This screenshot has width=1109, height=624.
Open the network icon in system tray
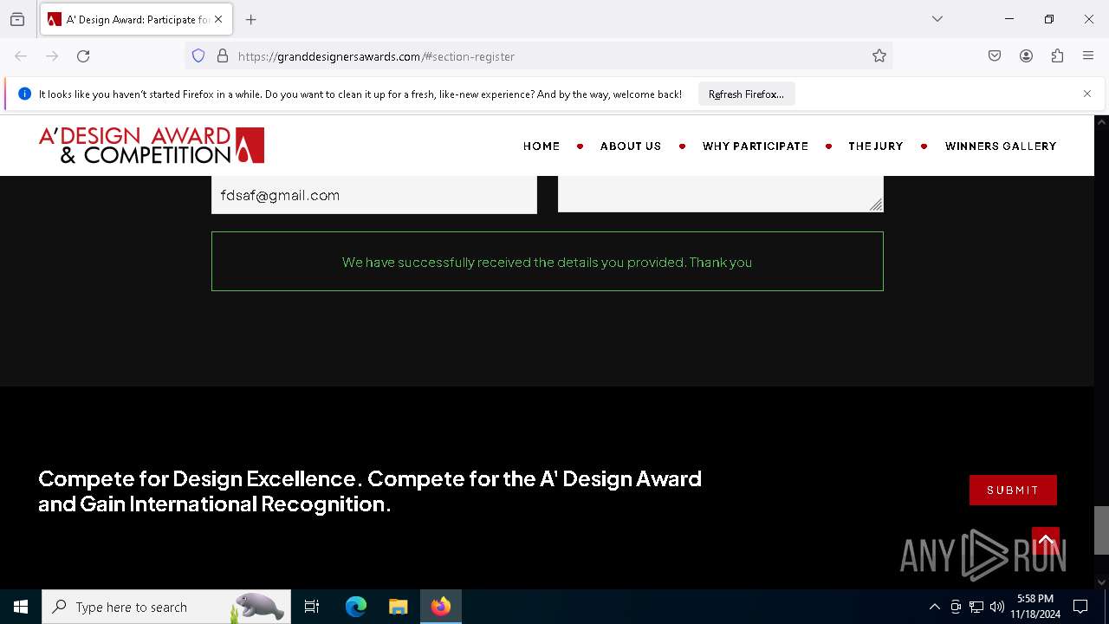(976, 607)
